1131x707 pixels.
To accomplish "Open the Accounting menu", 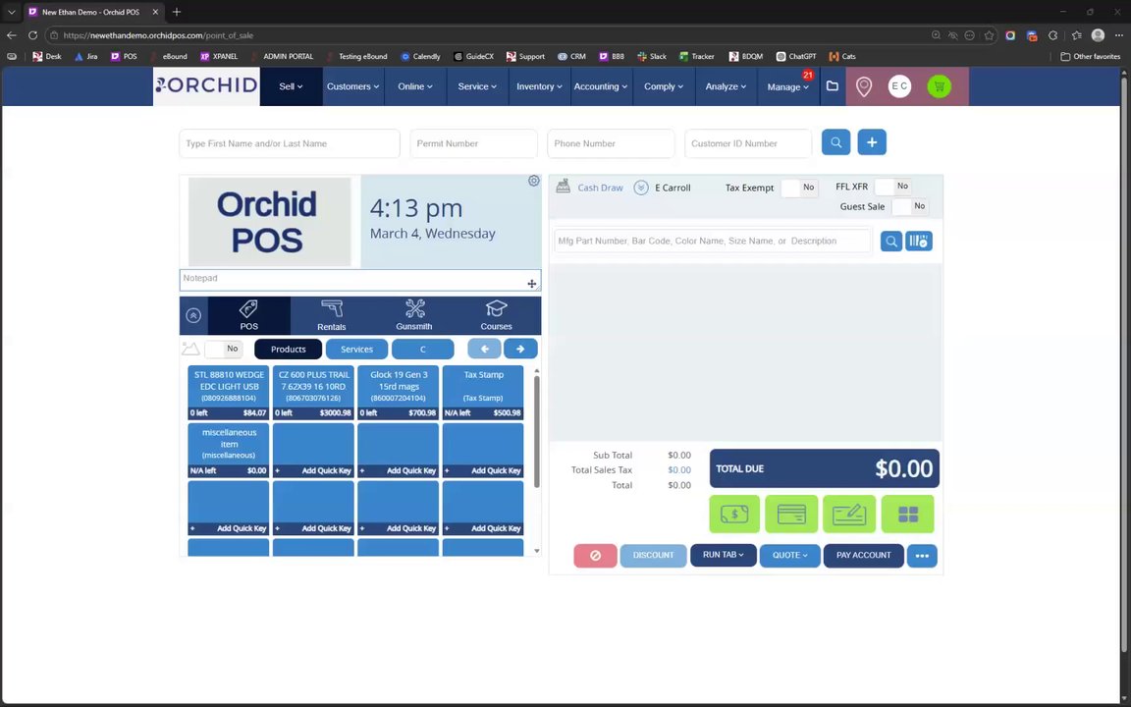I will (601, 86).
